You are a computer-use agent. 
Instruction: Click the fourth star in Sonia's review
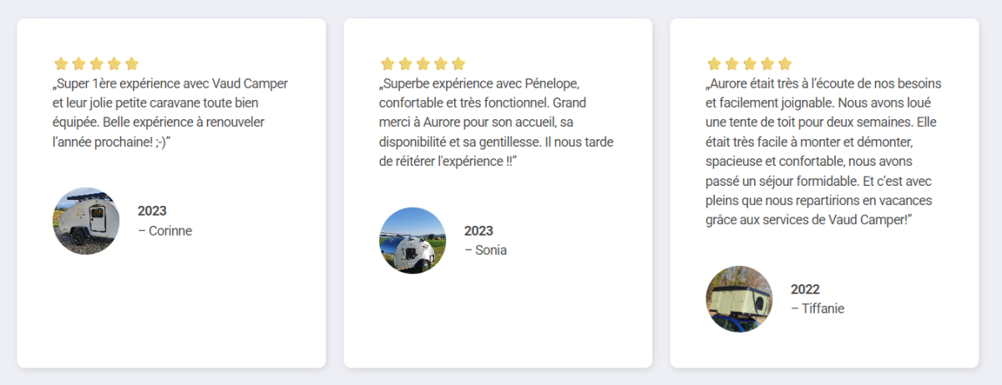click(440, 63)
